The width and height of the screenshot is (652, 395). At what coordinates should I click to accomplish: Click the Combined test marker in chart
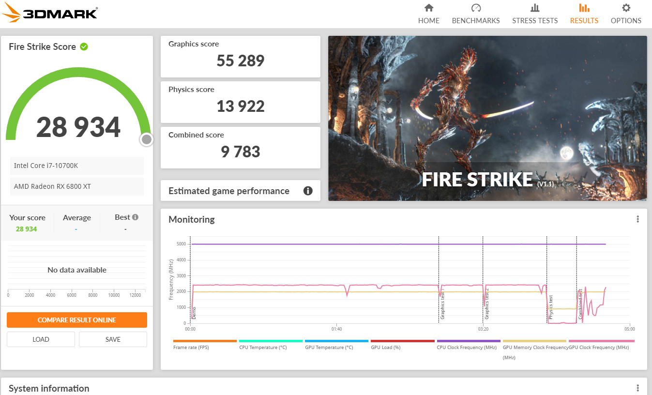[x=580, y=304]
